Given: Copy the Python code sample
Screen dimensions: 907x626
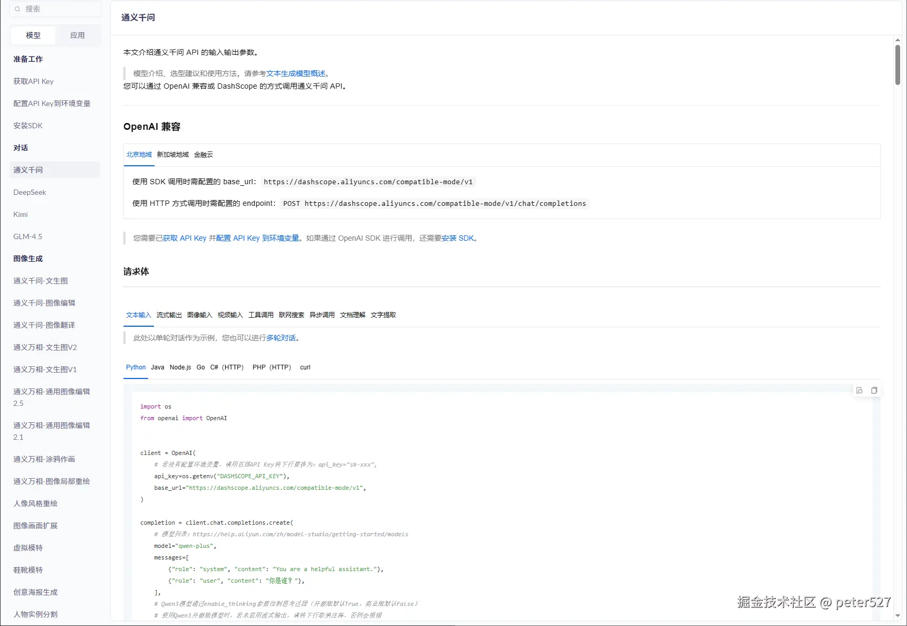Looking at the screenshot, I should [874, 391].
